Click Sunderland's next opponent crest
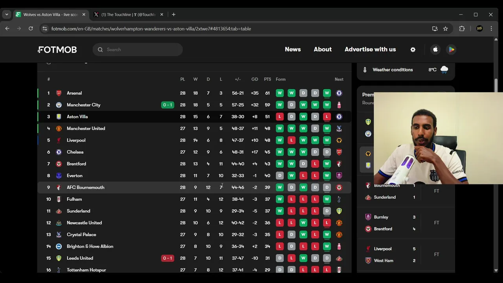Screen dimensions: 503x283 (339, 211)
